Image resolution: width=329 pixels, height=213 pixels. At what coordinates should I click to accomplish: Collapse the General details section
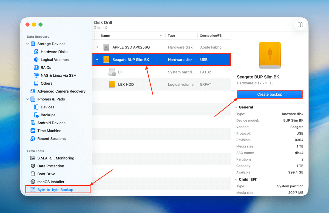pyautogui.click(x=236, y=107)
